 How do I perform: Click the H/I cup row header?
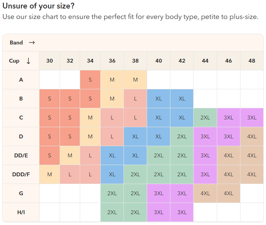point(21,212)
